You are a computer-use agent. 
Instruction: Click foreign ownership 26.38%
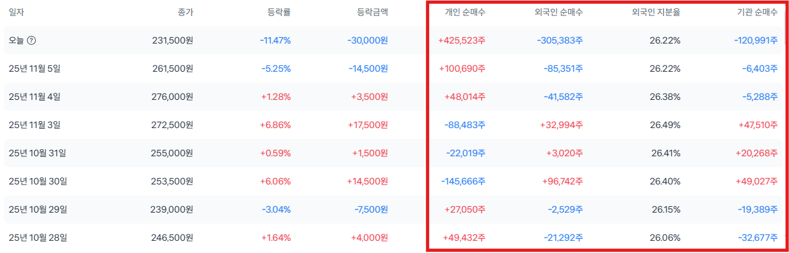coord(665,97)
